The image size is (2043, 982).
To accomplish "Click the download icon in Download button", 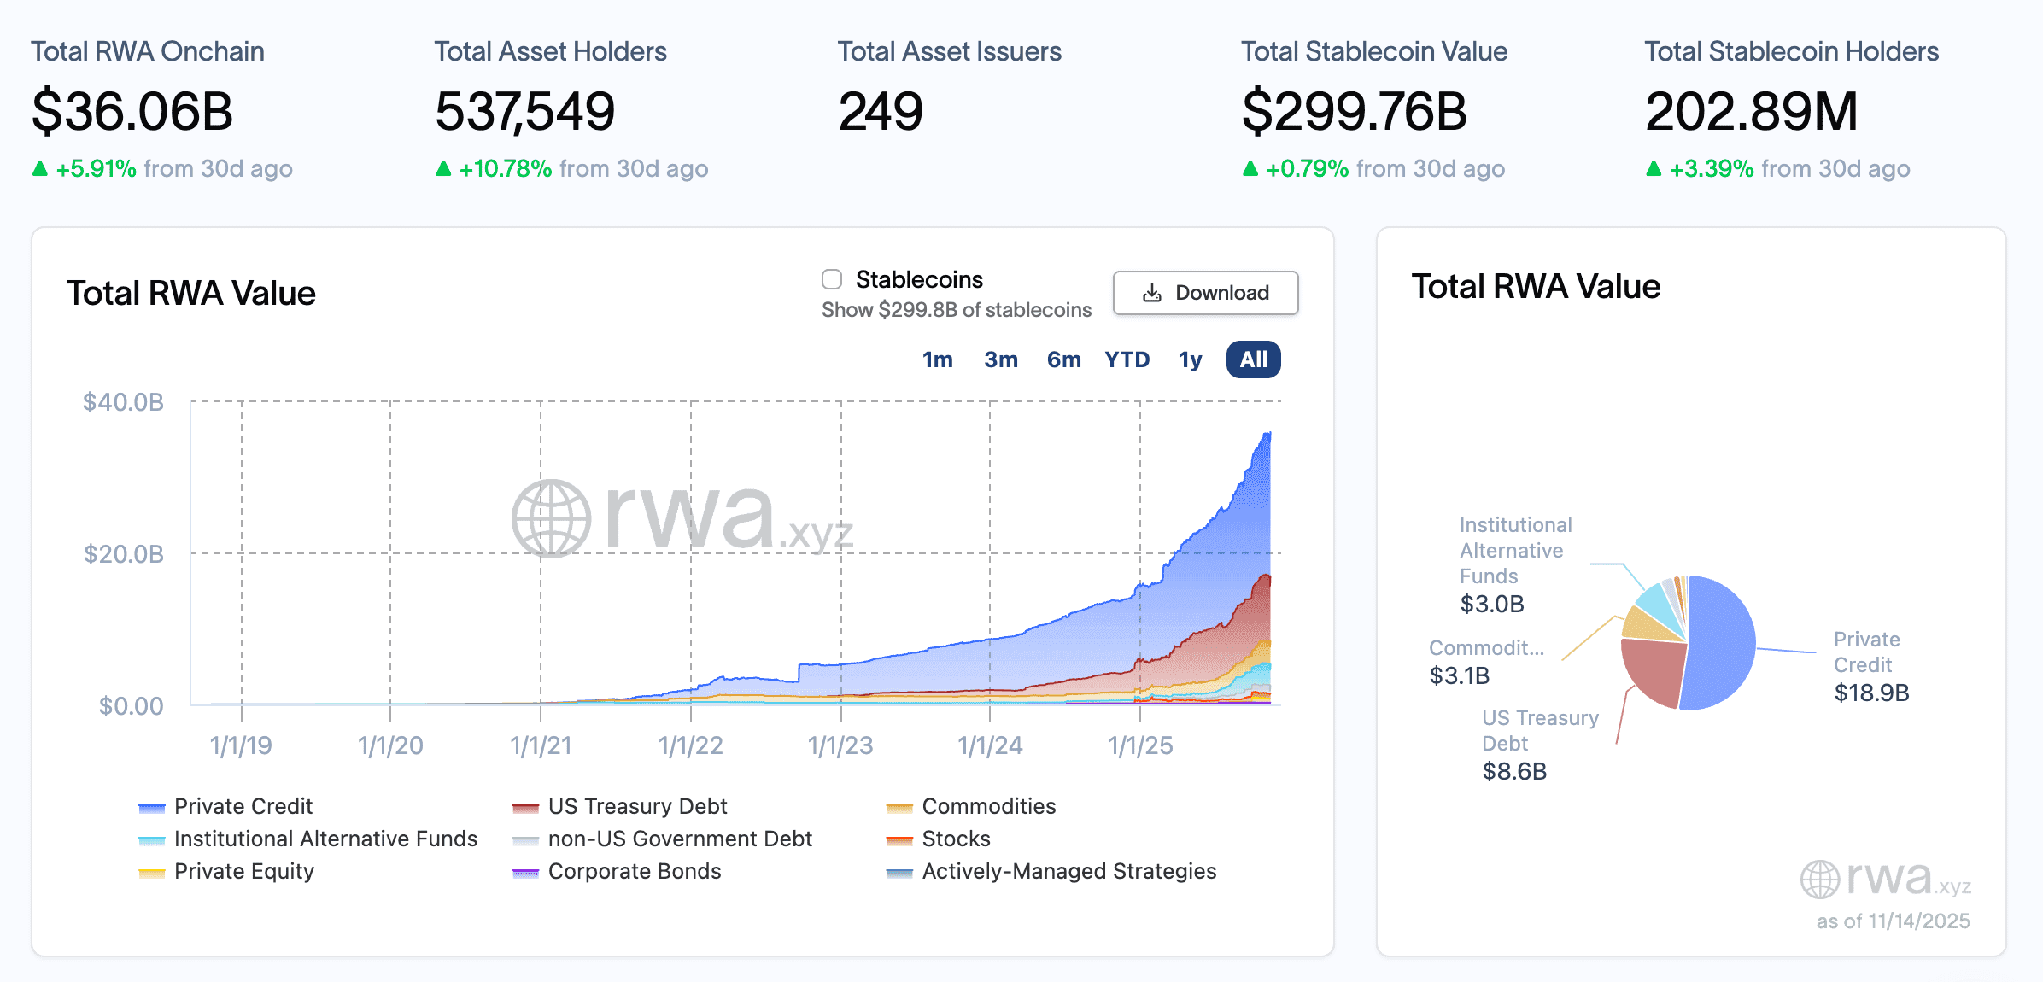I will (x=1152, y=293).
